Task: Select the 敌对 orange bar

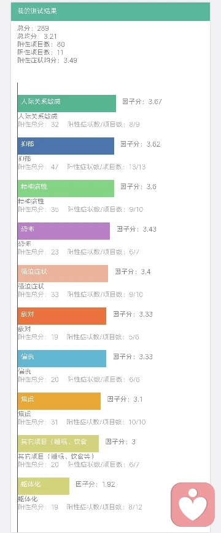Action: click(x=61, y=315)
